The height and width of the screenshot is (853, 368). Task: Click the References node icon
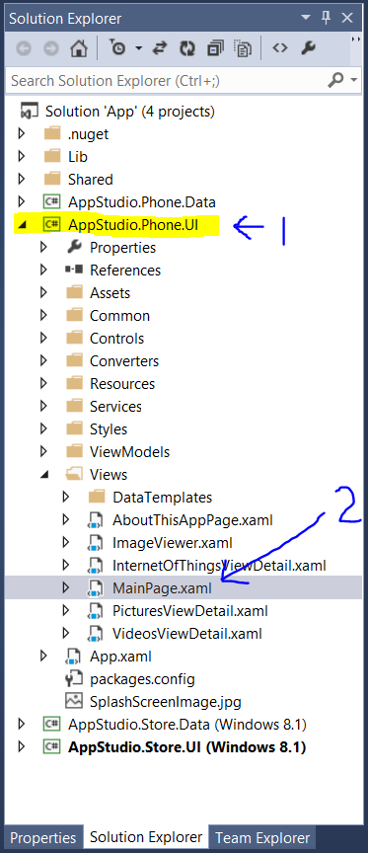74,271
